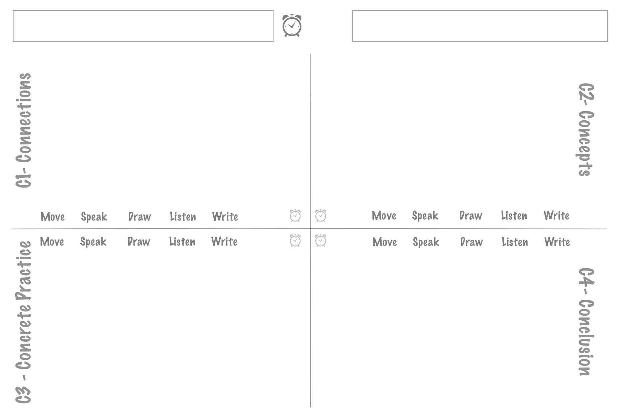Click the C3 - Concrete Practice heading
The height and width of the screenshot is (411, 618).
pyautogui.click(x=23, y=322)
